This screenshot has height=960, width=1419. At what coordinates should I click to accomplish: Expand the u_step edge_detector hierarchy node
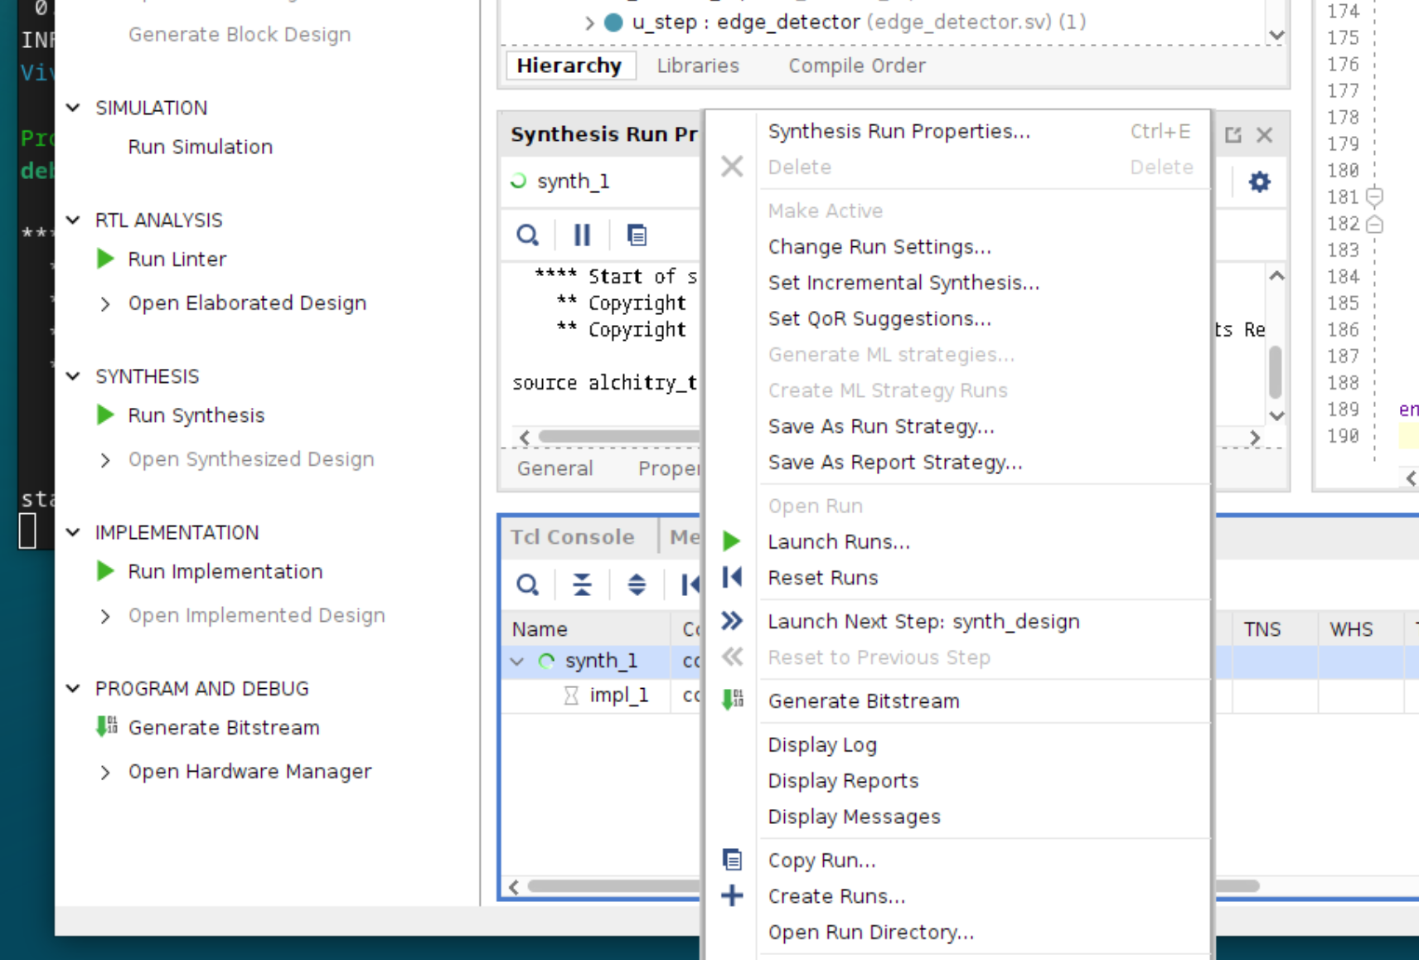pyautogui.click(x=589, y=22)
